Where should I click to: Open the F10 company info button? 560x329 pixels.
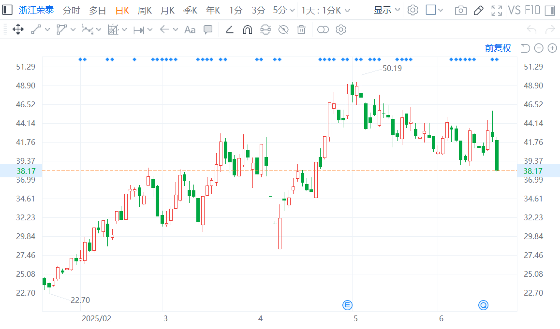532,10
